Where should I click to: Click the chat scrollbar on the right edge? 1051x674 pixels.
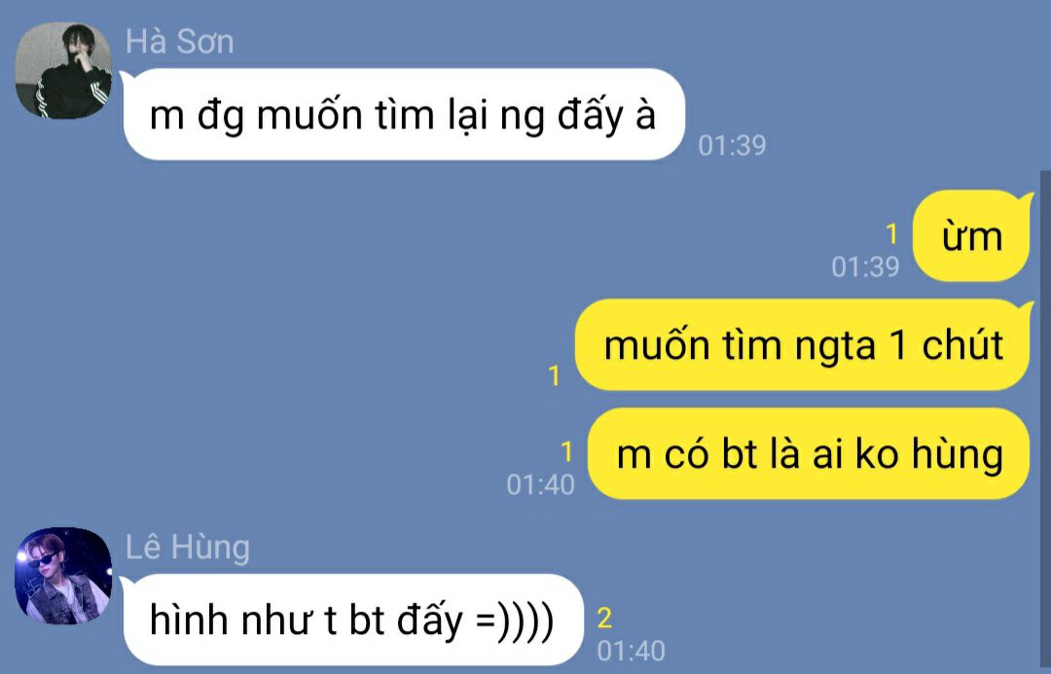1045,422
